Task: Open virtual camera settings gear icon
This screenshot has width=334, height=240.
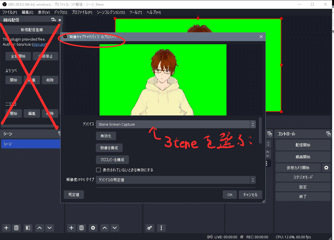Action: [326, 168]
